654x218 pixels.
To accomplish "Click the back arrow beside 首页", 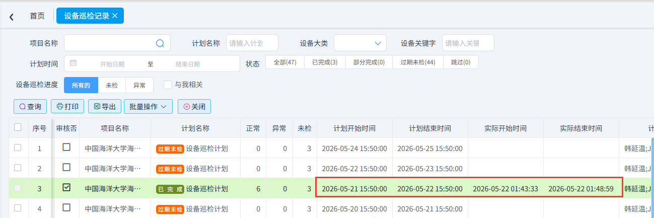I will (11, 17).
